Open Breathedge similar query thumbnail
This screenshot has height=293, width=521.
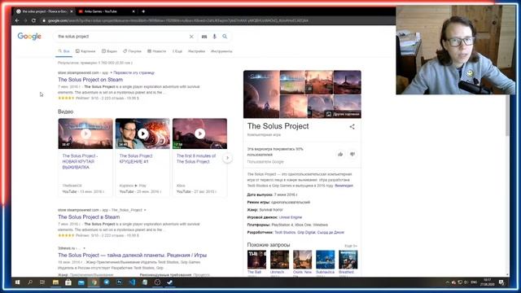(348, 260)
